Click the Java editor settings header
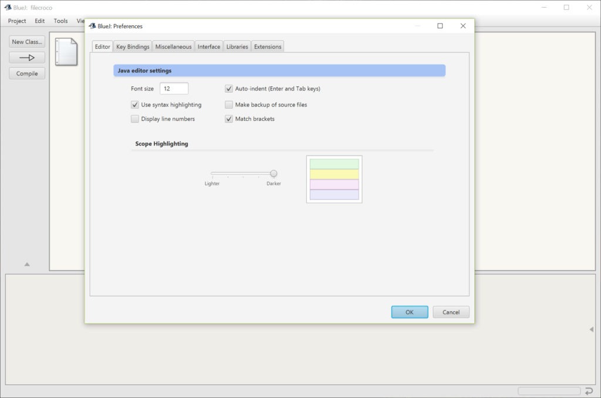 tap(279, 70)
